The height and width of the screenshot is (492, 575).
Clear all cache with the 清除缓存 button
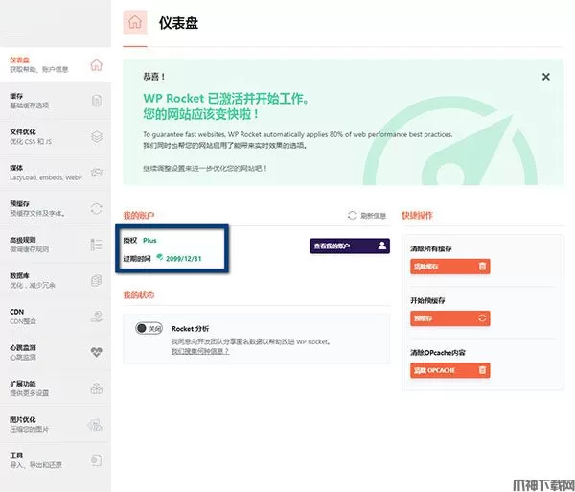[x=450, y=267]
